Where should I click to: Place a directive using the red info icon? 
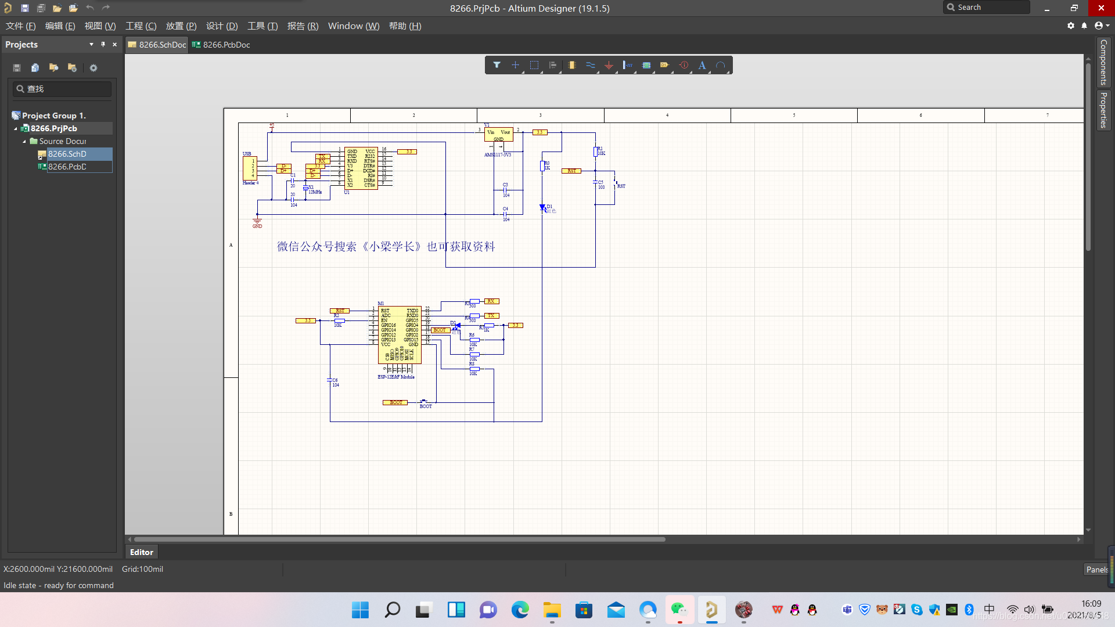(684, 65)
